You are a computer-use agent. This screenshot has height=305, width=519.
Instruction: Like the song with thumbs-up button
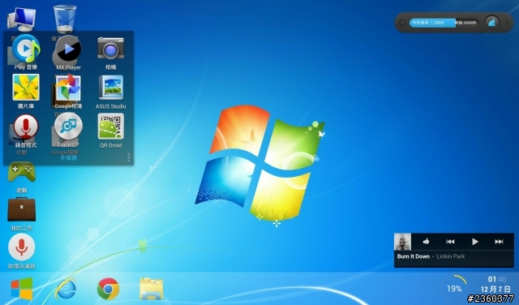point(426,242)
